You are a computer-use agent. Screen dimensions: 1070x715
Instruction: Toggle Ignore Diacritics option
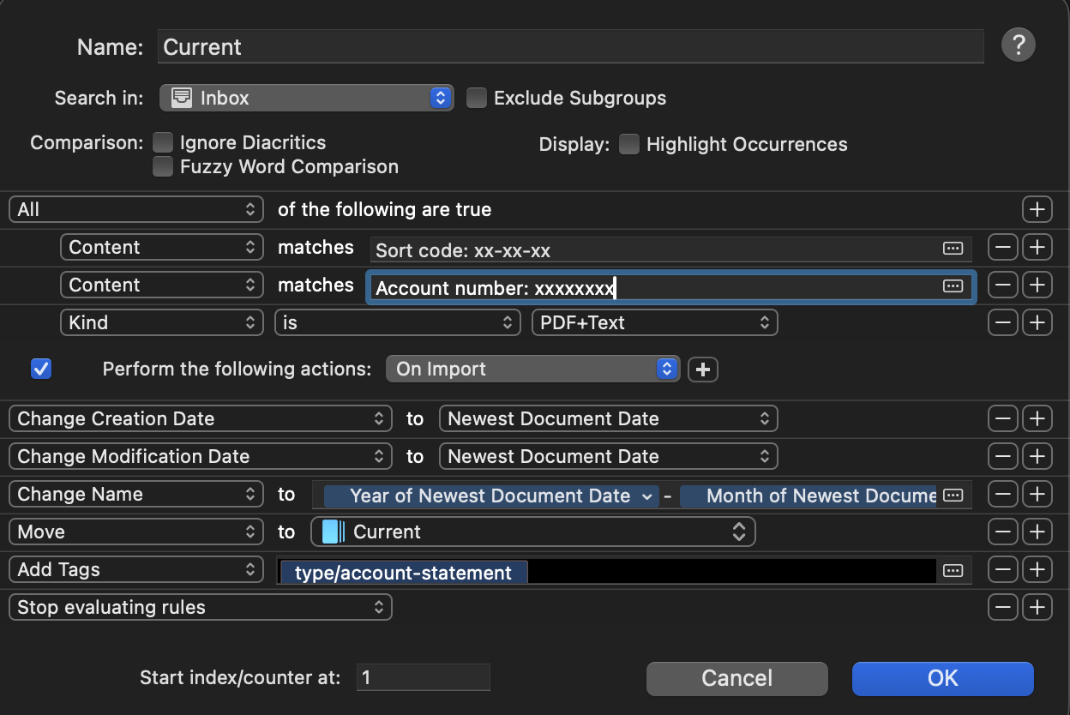163,142
